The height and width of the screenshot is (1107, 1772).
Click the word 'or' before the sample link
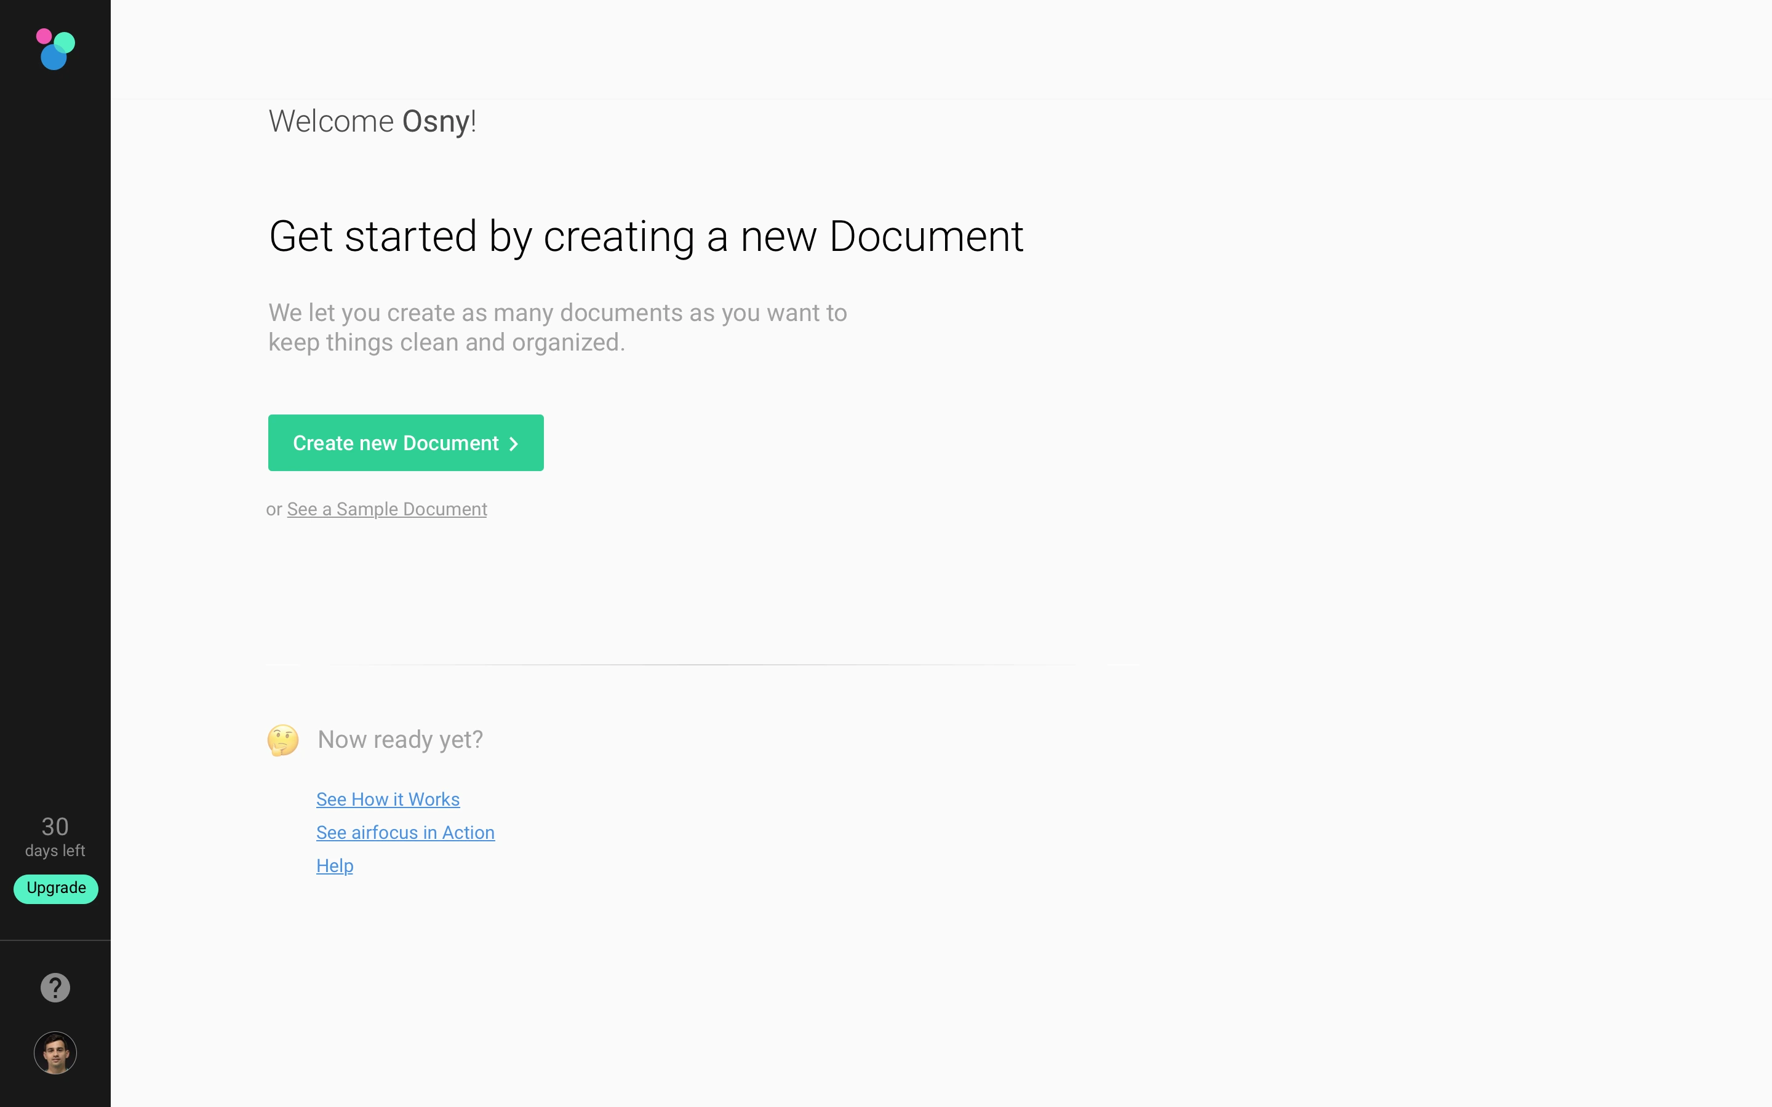coord(274,510)
